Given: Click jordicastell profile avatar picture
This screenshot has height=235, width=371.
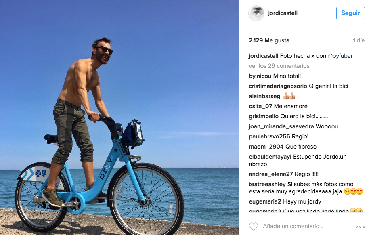Looking at the screenshot, I should pos(256,13).
